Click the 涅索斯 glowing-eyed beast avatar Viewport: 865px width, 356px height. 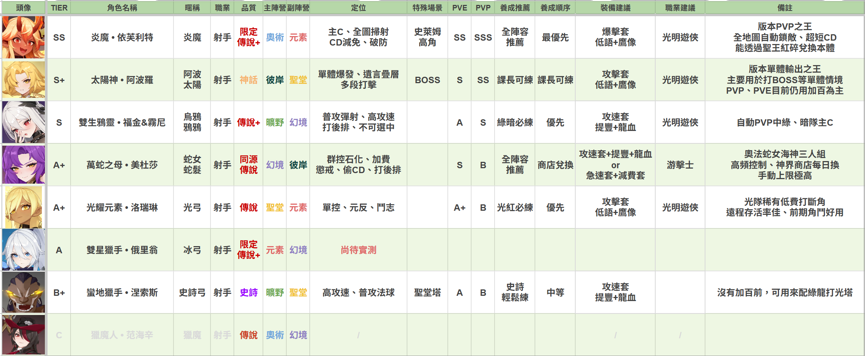23,292
